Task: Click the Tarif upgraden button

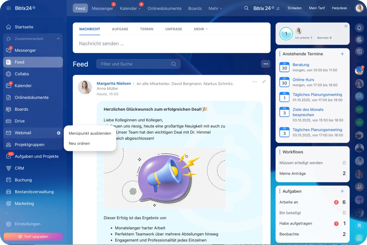Action: (x=33, y=237)
